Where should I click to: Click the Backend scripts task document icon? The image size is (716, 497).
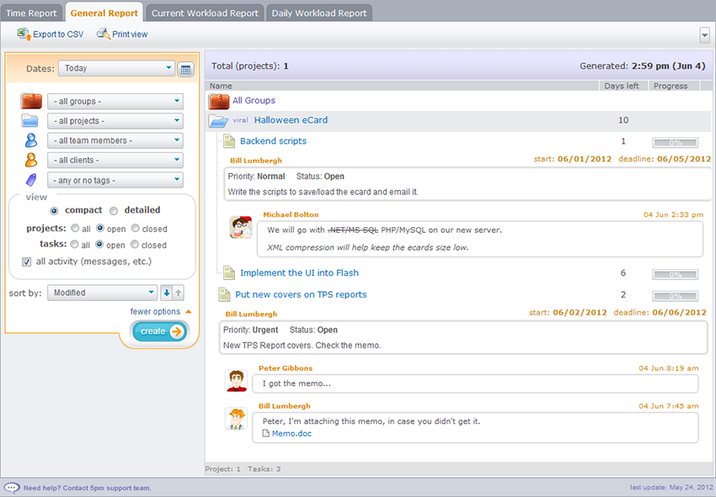point(228,141)
